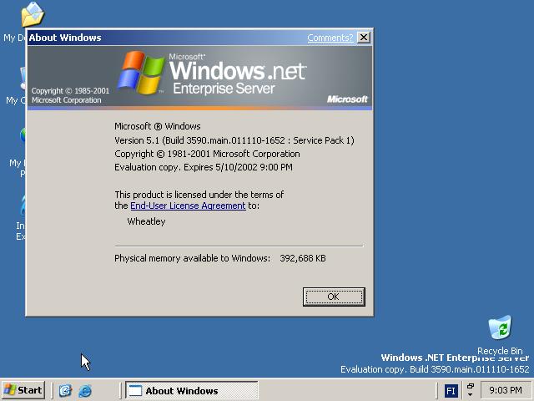Click the 392,688 KB memory value
This screenshot has width=534, height=401.
click(303, 258)
